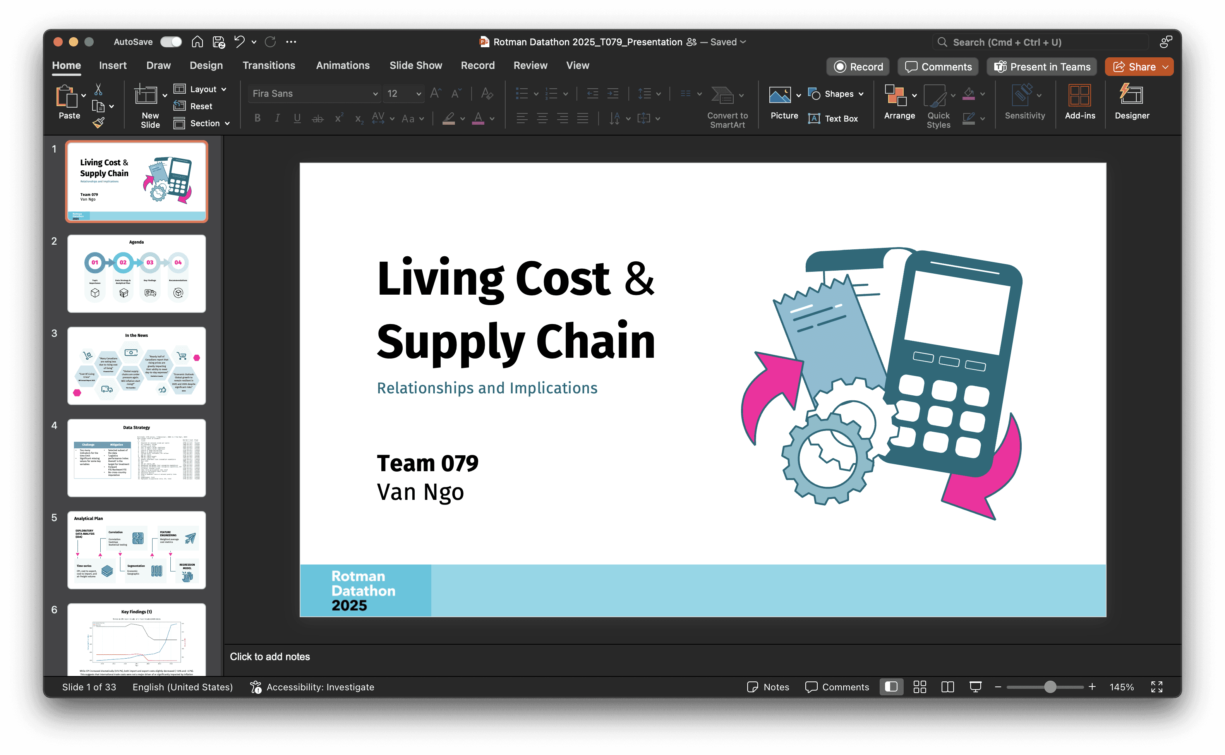Switch to Reading View book icon
This screenshot has height=755, width=1225.
pyautogui.click(x=947, y=687)
